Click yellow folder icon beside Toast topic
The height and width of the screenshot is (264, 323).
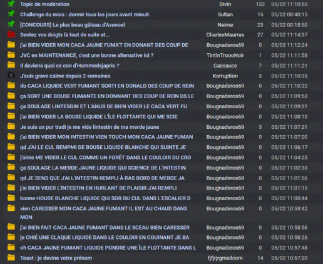11,258
